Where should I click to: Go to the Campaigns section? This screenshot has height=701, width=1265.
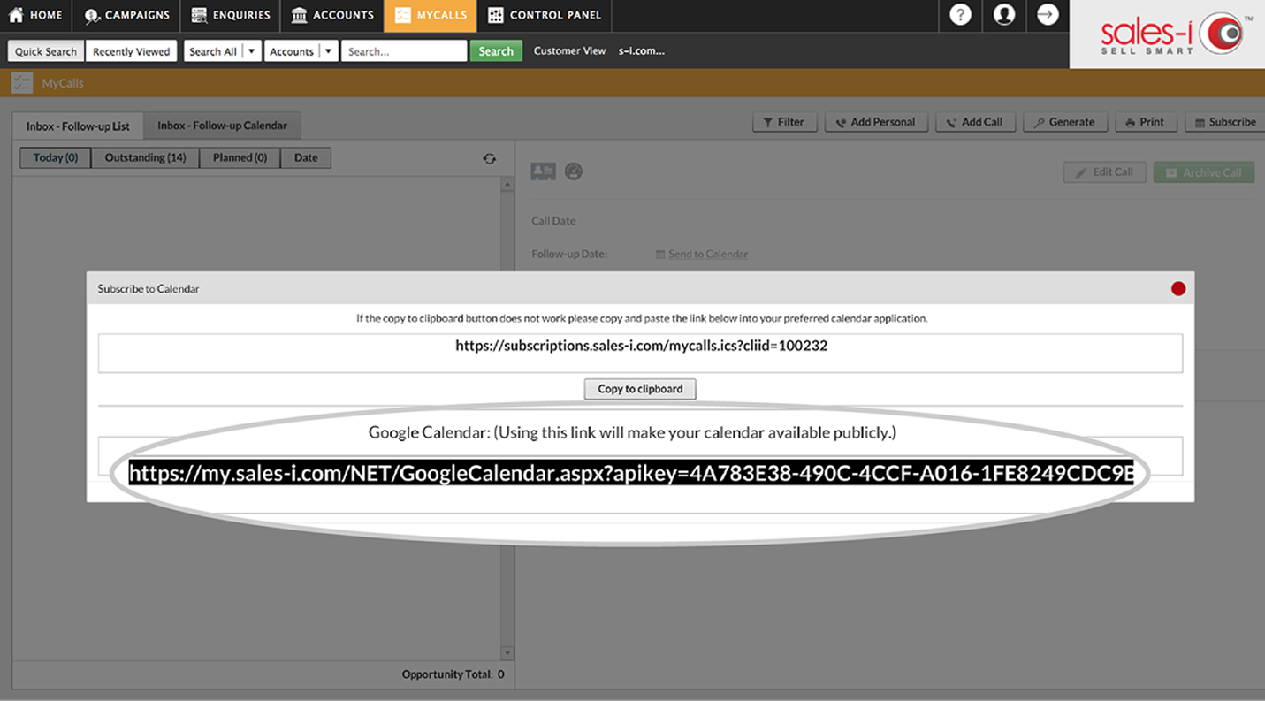click(x=126, y=15)
